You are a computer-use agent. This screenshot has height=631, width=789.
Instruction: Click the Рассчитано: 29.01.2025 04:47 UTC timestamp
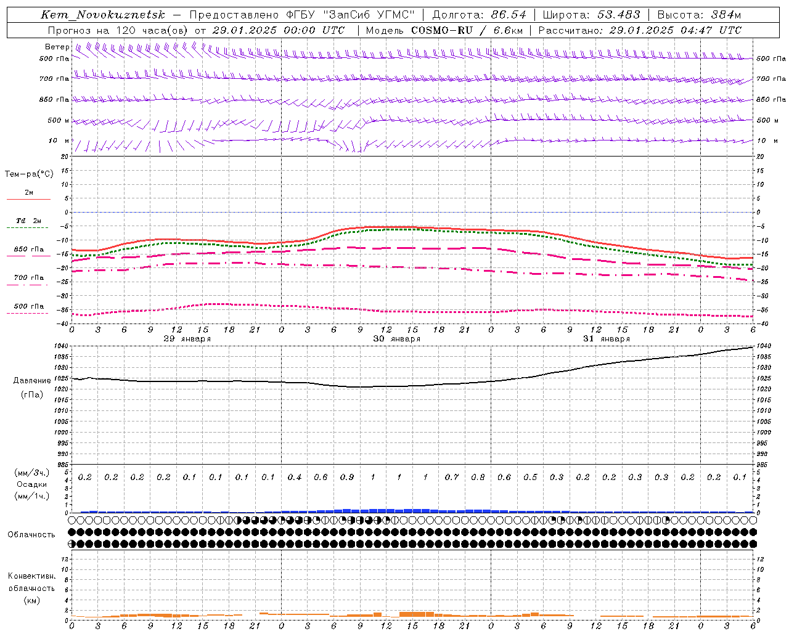coord(640,30)
